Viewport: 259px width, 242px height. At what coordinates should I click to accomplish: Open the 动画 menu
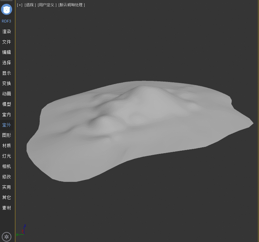click(x=7, y=94)
